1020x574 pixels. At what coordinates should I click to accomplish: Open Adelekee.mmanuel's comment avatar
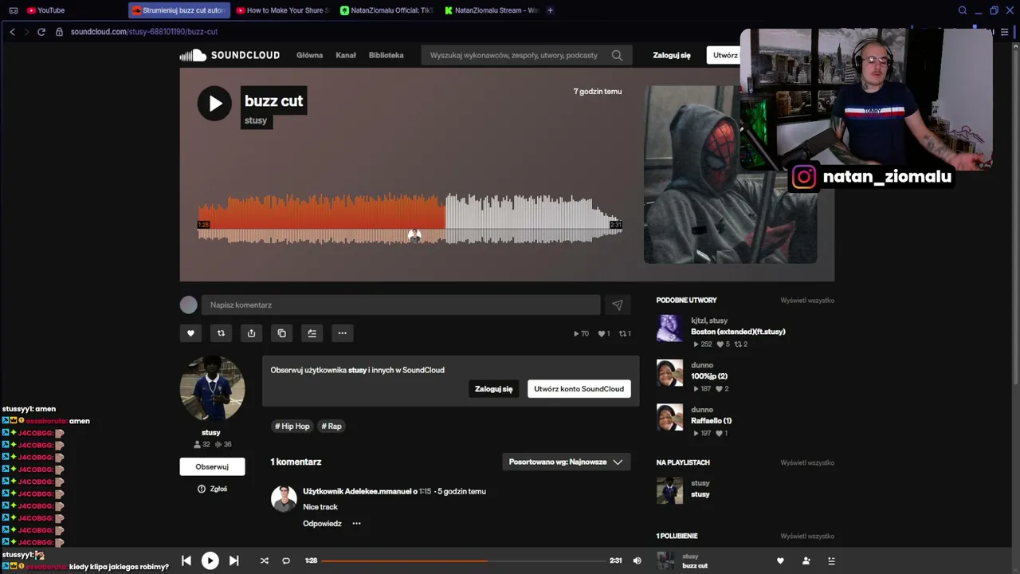[284, 498]
